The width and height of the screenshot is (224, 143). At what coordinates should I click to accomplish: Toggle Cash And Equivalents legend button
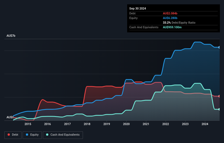(63, 135)
